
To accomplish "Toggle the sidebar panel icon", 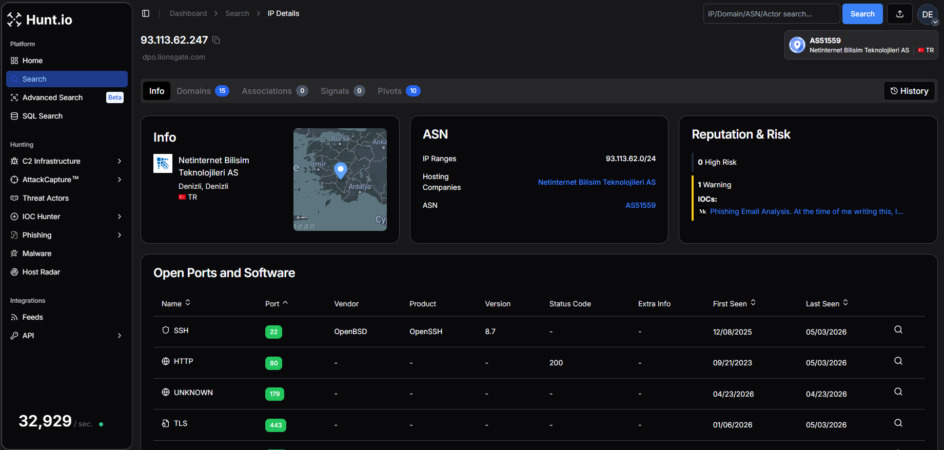I will [146, 13].
